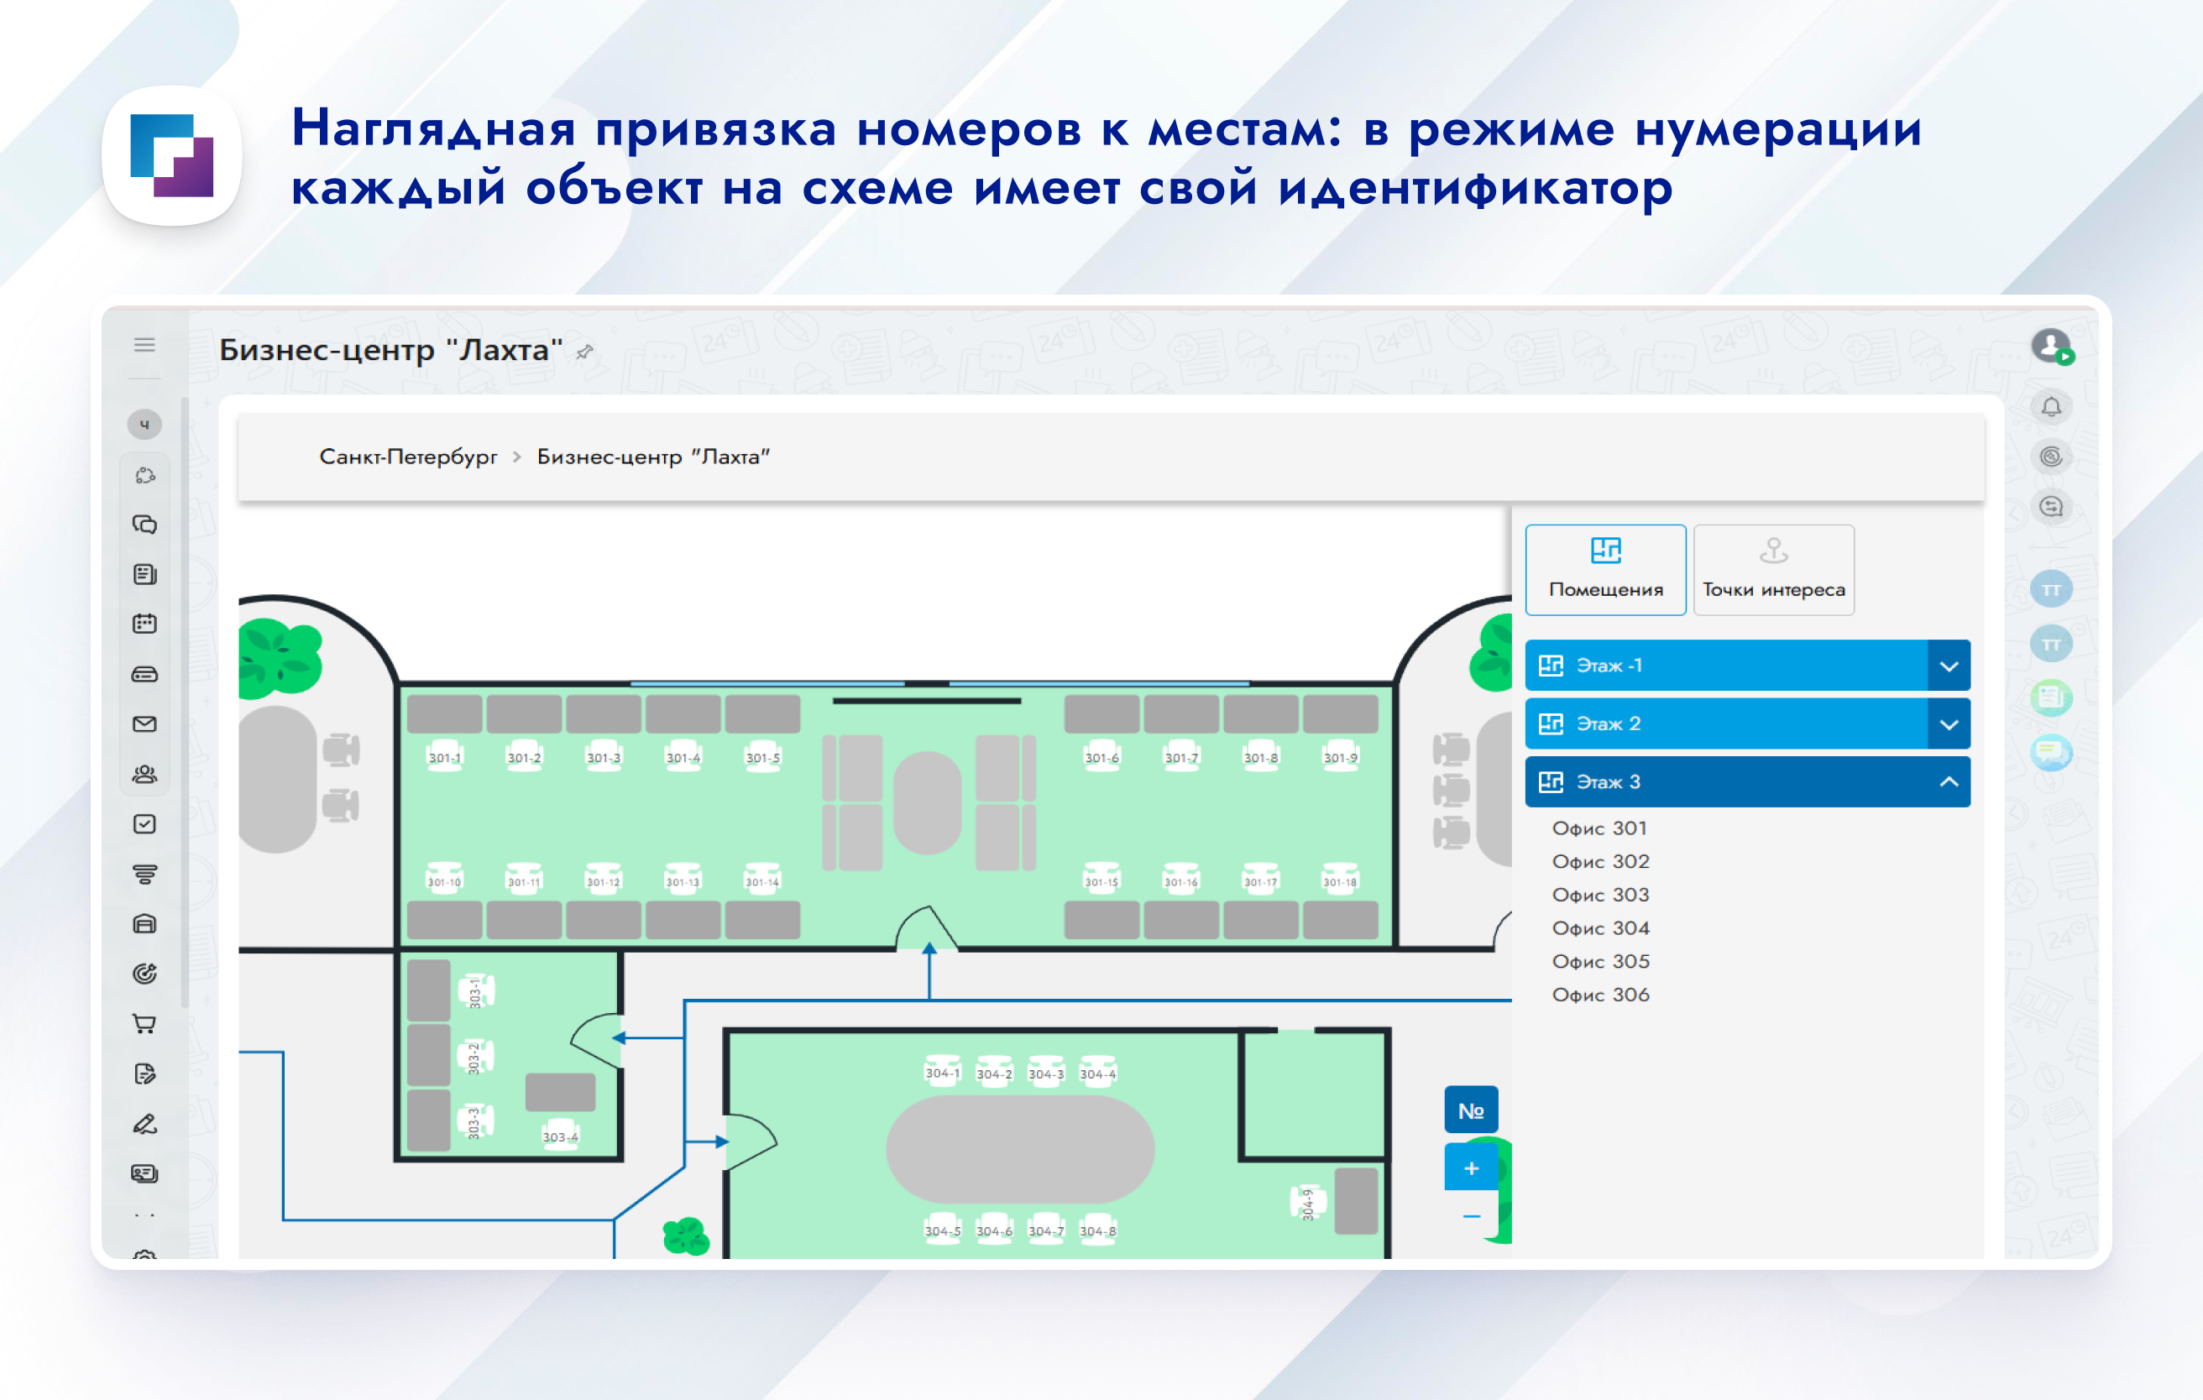Open the people group icon in sidebar
2203x1400 pixels.
point(144,775)
